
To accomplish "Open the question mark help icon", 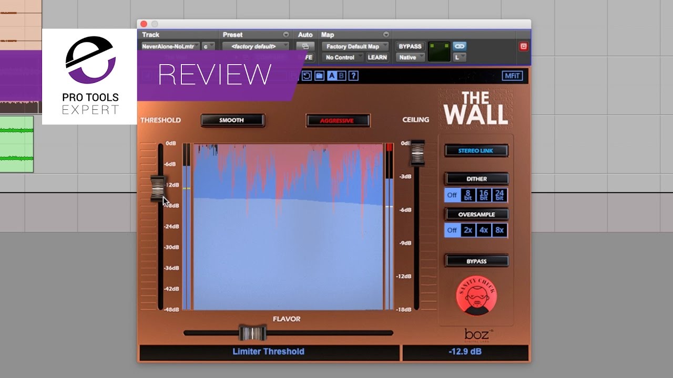I will click(353, 76).
